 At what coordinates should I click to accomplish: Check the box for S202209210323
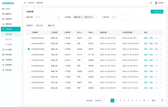tap(29, 82)
